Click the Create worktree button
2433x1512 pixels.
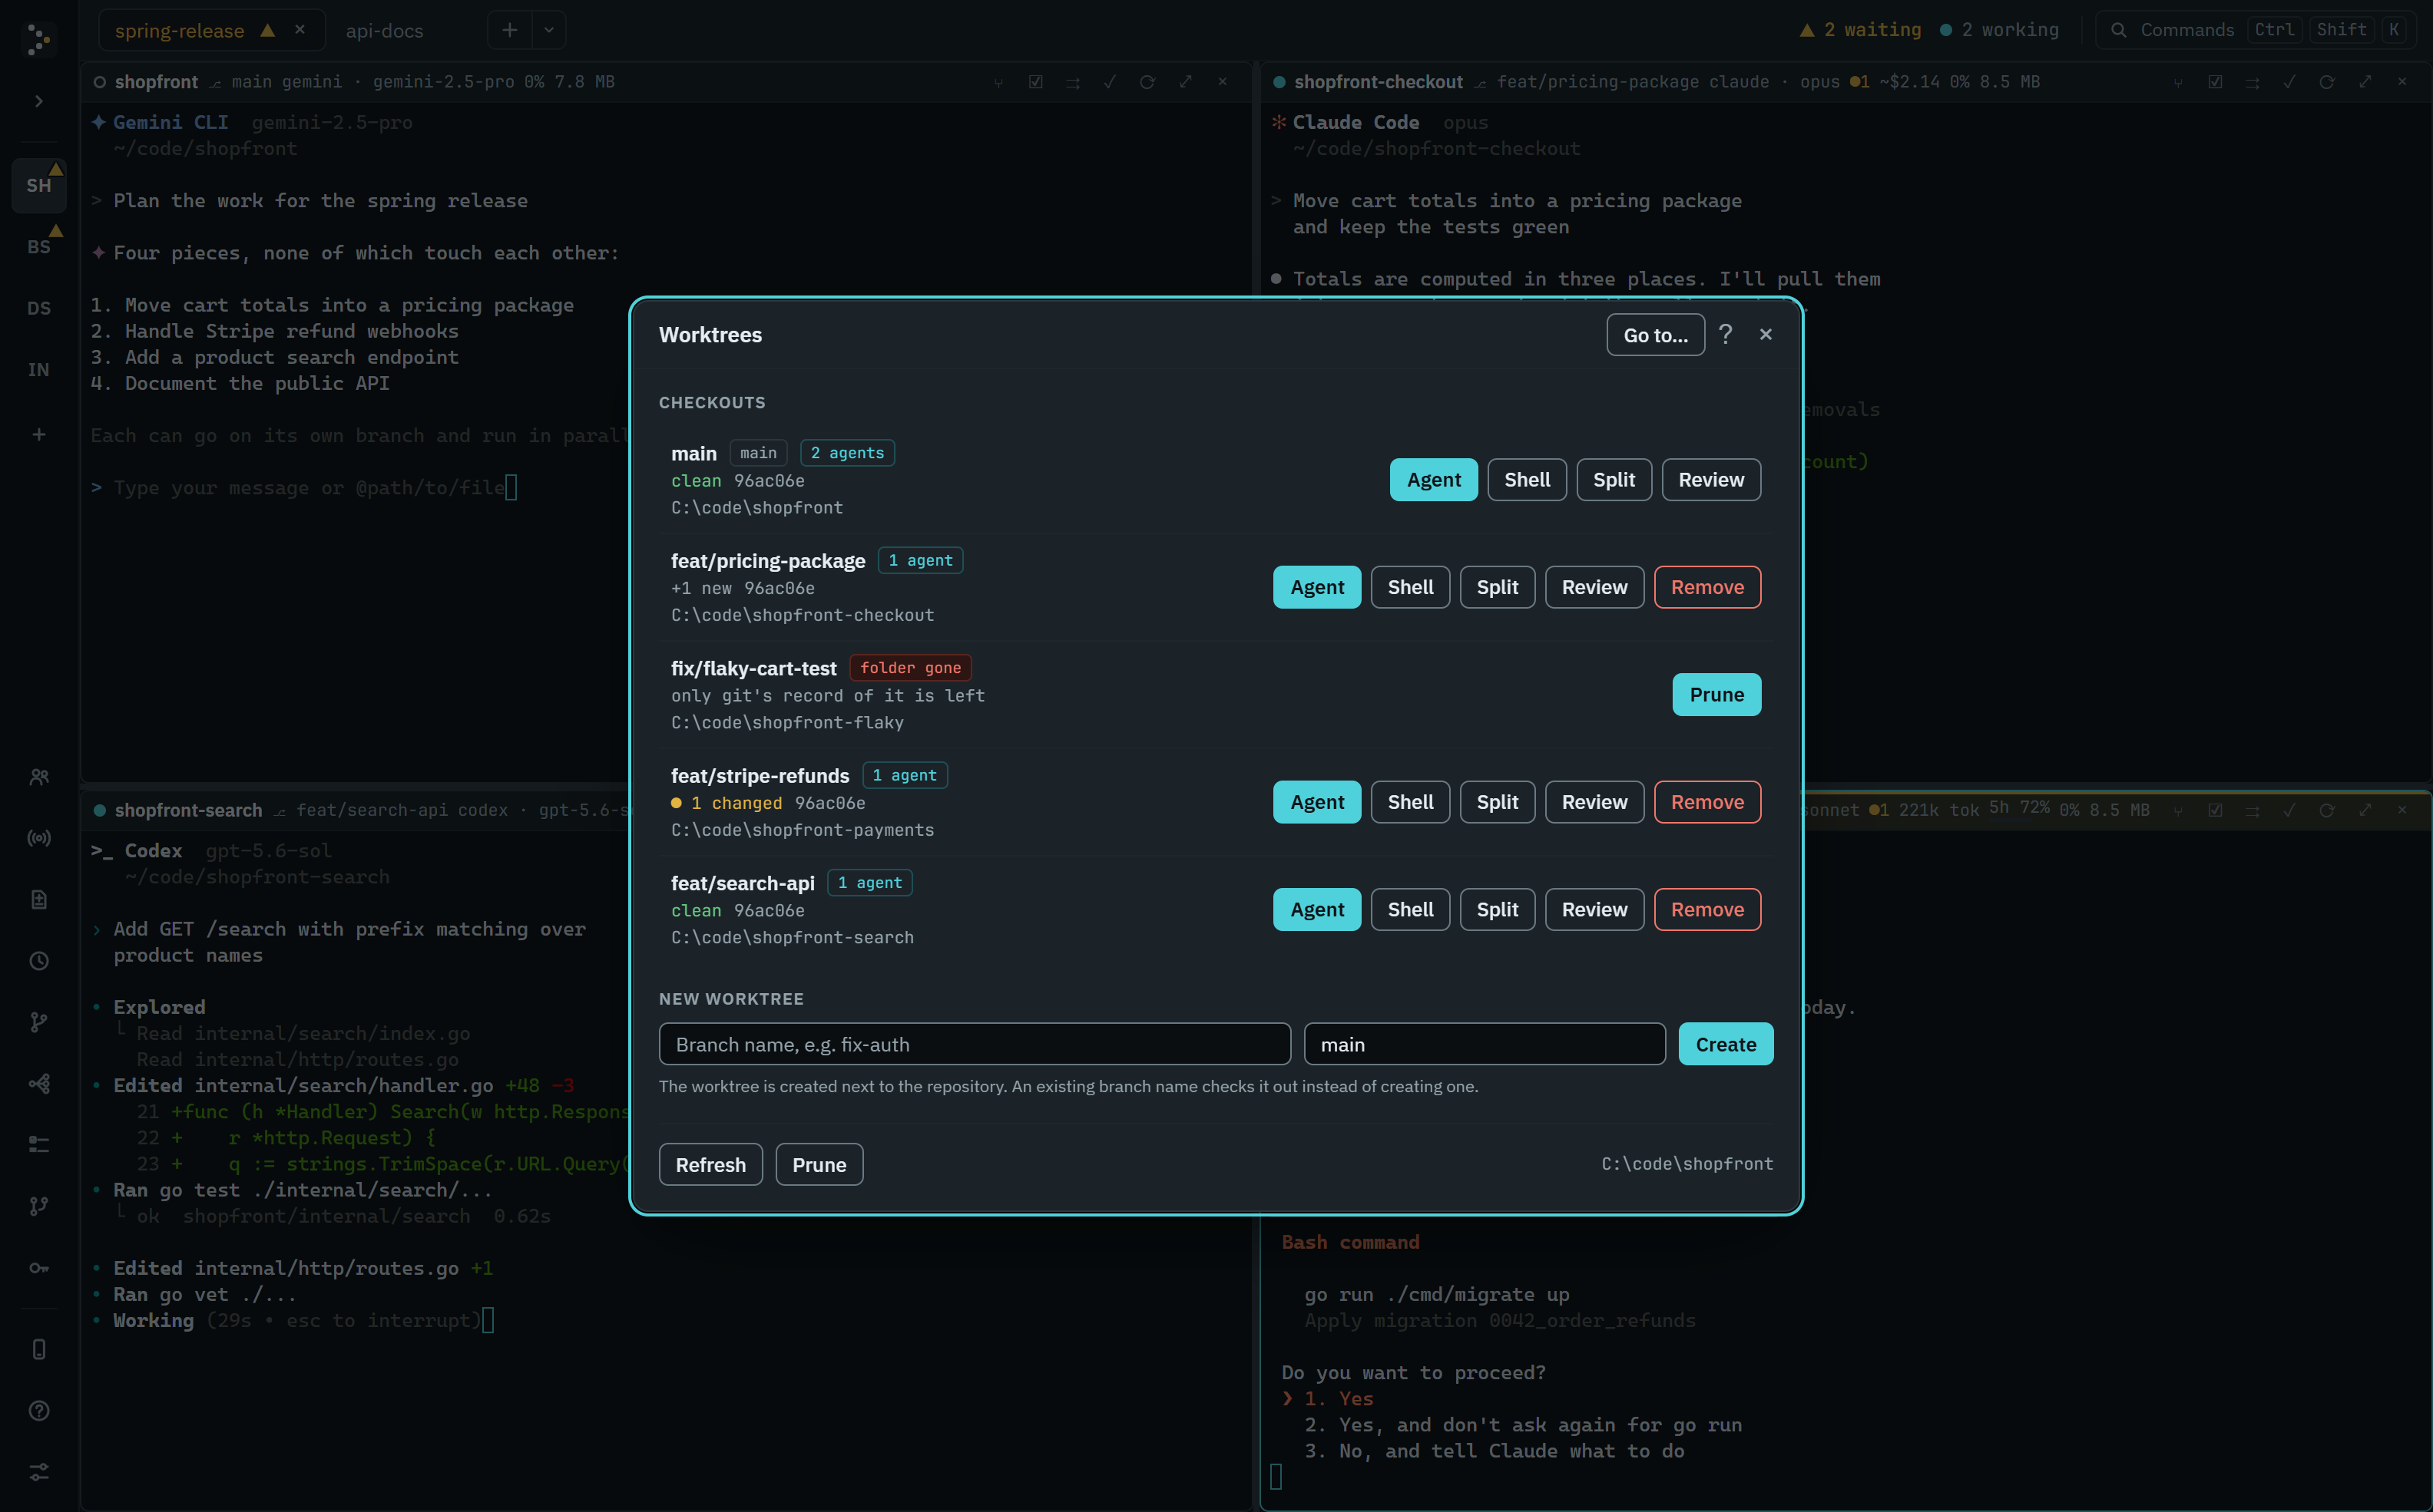point(1726,1044)
